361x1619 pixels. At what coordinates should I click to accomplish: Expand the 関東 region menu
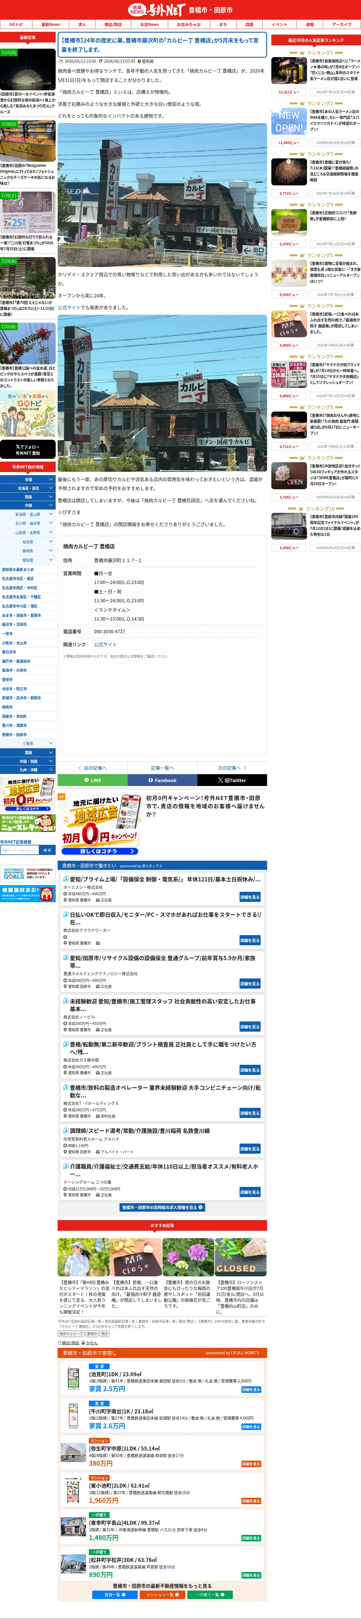28,497
